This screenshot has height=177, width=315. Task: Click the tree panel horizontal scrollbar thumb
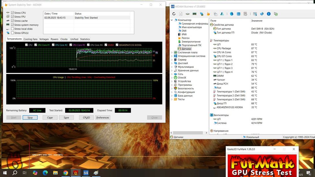pos(188,133)
